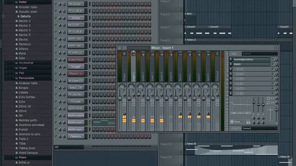The width and height of the screenshot is (296, 166).
Task: Expand the Orchestral folder in browser
Action: point(26,63)
